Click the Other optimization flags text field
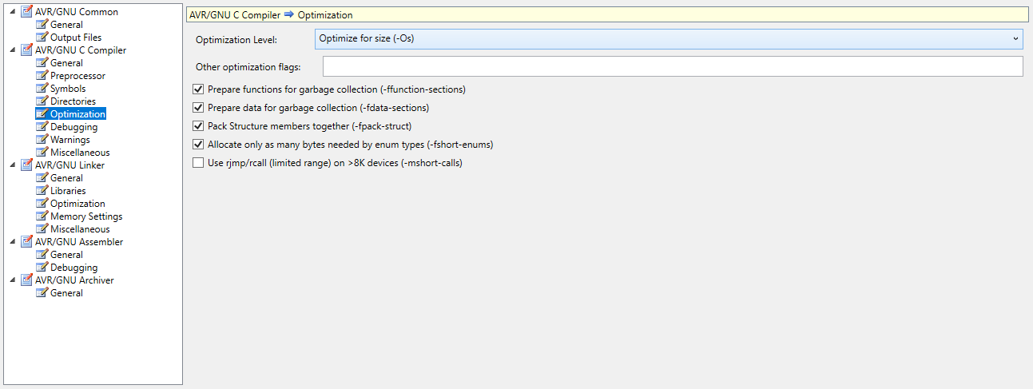Screen dimensions: 1033x389 [673, 66]
